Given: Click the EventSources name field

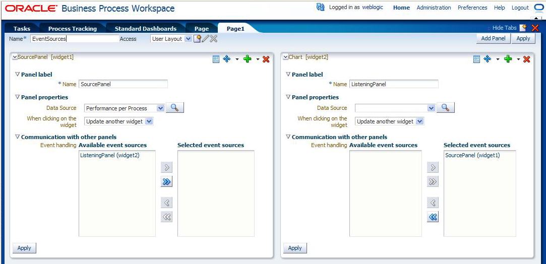Looking at the screenshot, I should (75, 39).
